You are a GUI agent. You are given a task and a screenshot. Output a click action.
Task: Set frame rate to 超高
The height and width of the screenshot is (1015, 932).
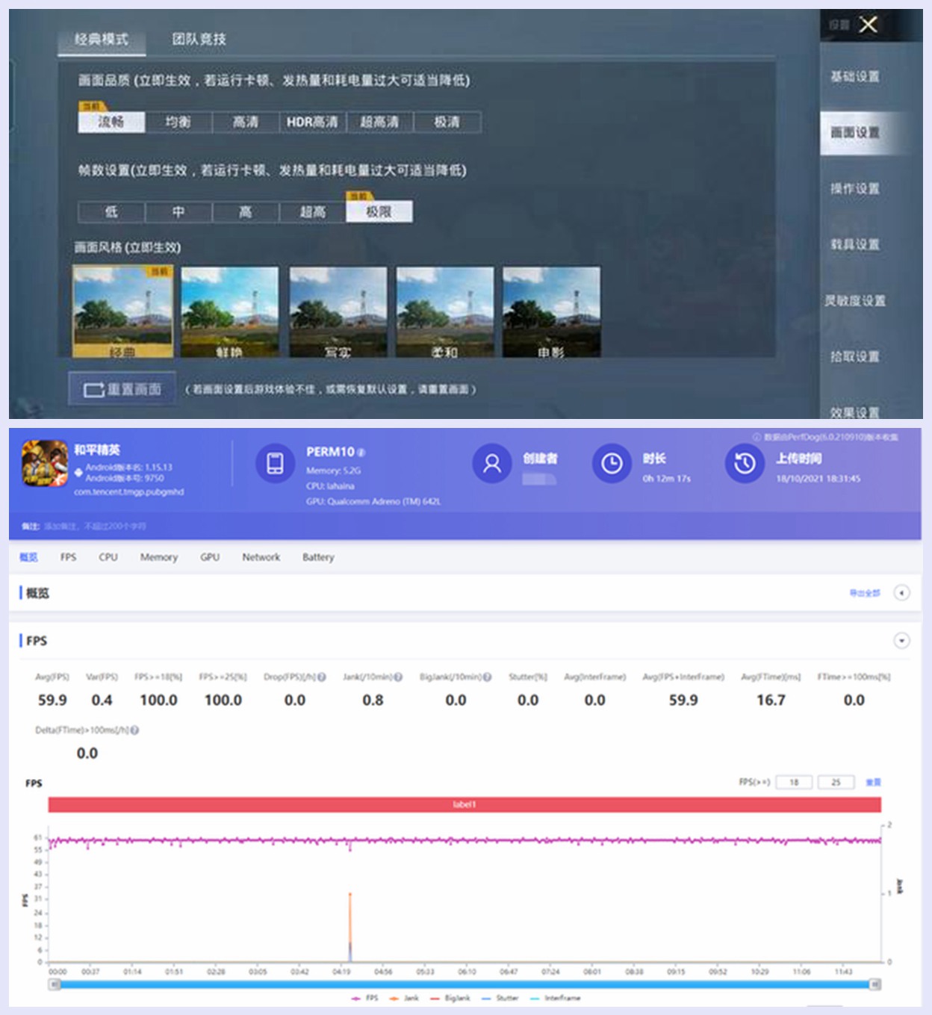pos(313,212)
